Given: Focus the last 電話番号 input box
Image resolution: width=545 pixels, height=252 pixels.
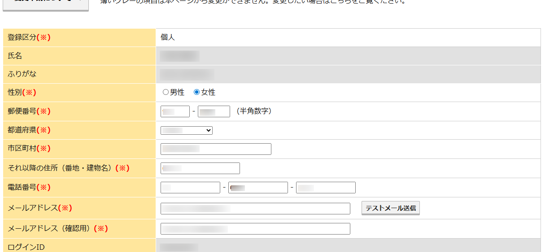Looking at the screenshot, I should pos(326,188).
